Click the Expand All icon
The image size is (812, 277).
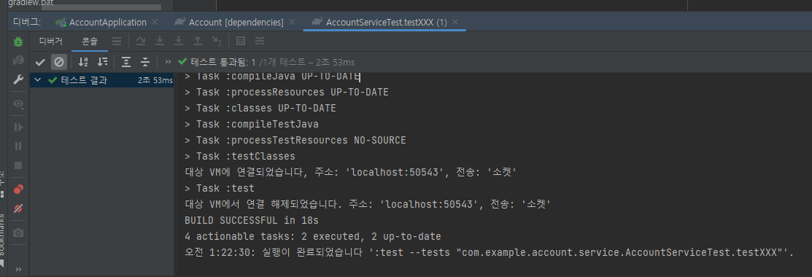(125, 62)
